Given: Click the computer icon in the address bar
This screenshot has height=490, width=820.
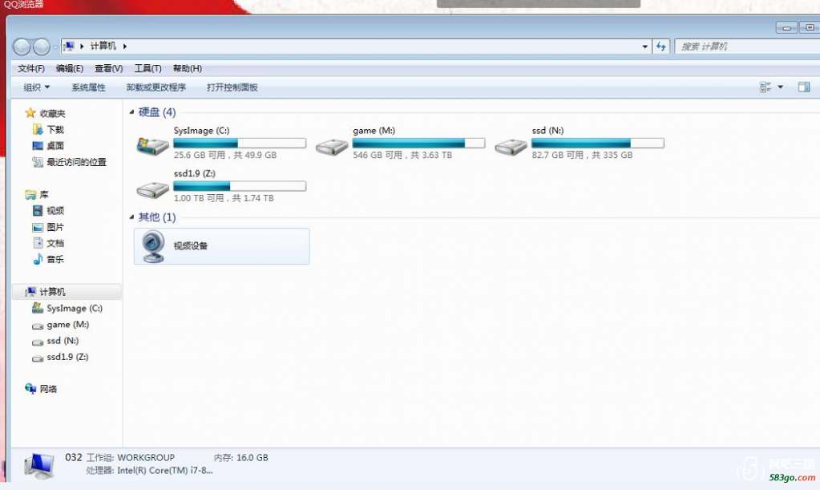Looking at the screenshot, I should click(69, 46).
